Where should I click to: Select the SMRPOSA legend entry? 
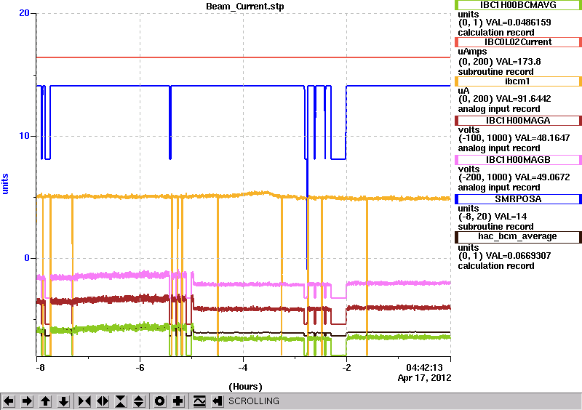pyautogui.click(x=518, y=199)
